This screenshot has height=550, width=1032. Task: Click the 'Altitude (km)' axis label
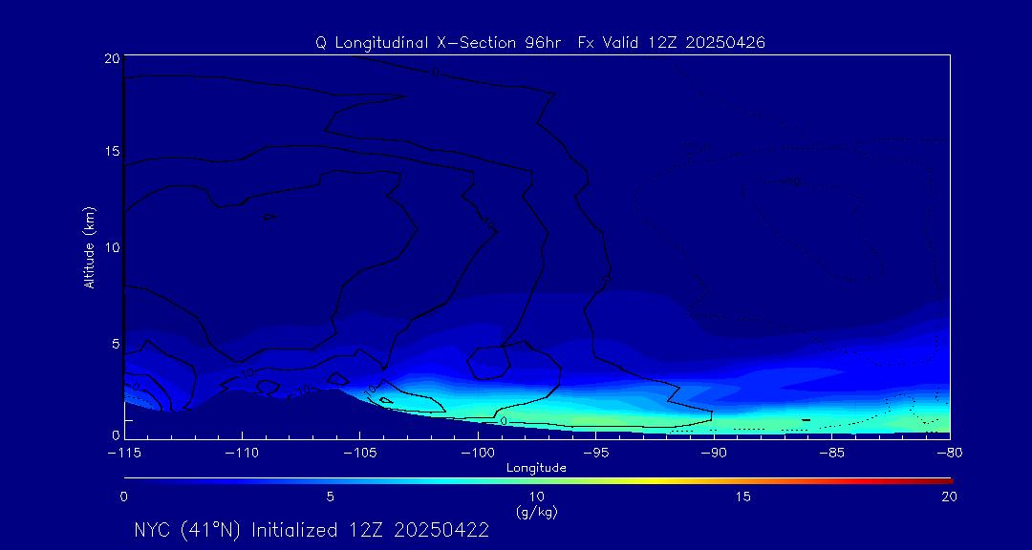(x=90, y=246)
